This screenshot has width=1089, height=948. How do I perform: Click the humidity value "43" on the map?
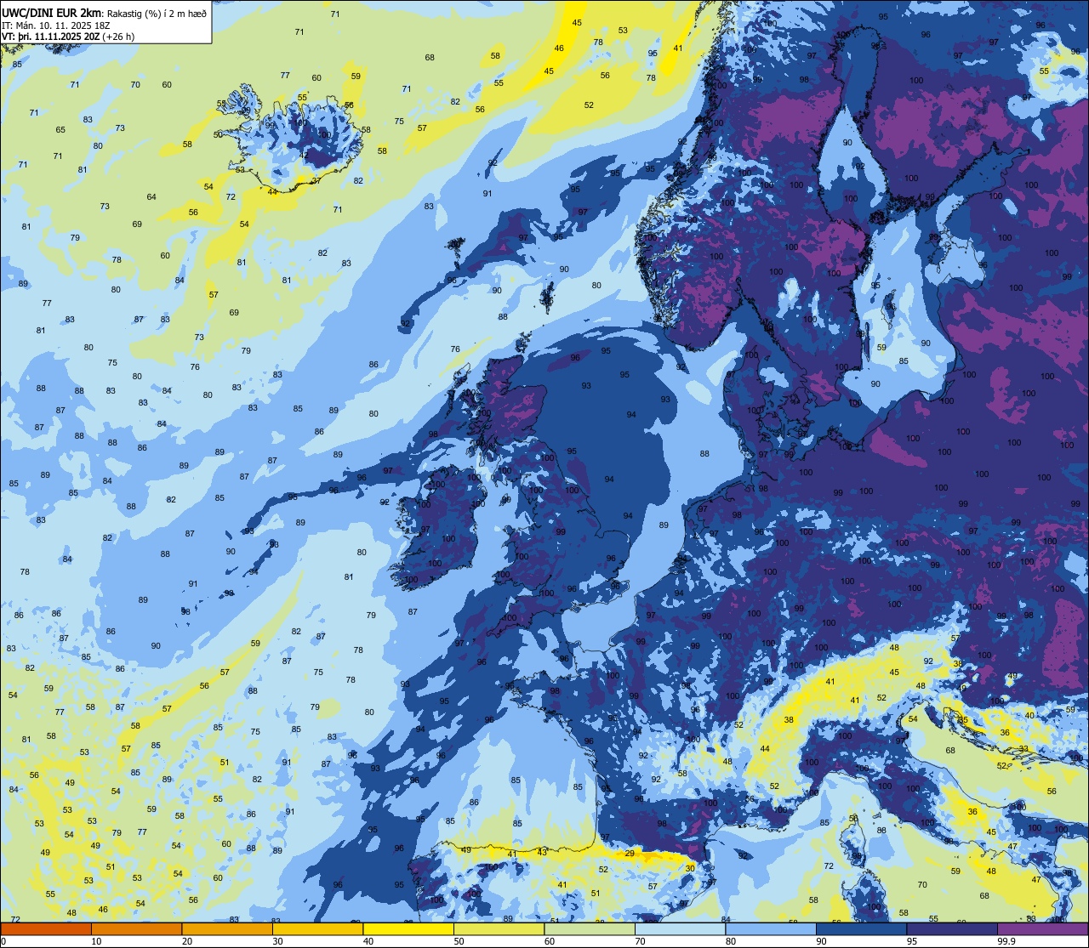click(x=542, y=852)
